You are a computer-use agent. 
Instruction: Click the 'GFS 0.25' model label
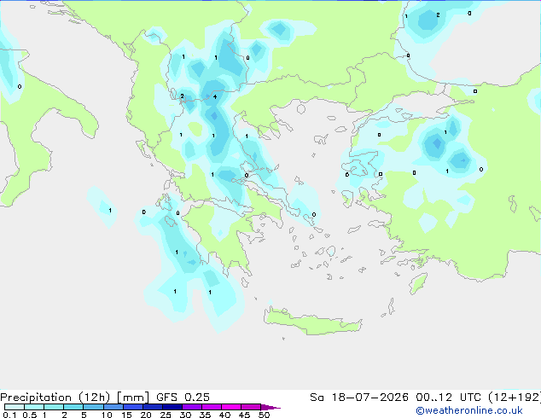[183, 398]
